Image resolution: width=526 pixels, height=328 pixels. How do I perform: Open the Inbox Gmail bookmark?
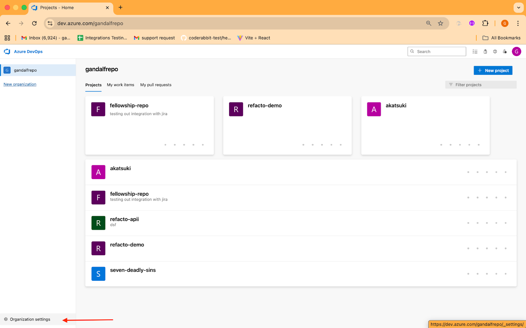(x=46, y=38)
